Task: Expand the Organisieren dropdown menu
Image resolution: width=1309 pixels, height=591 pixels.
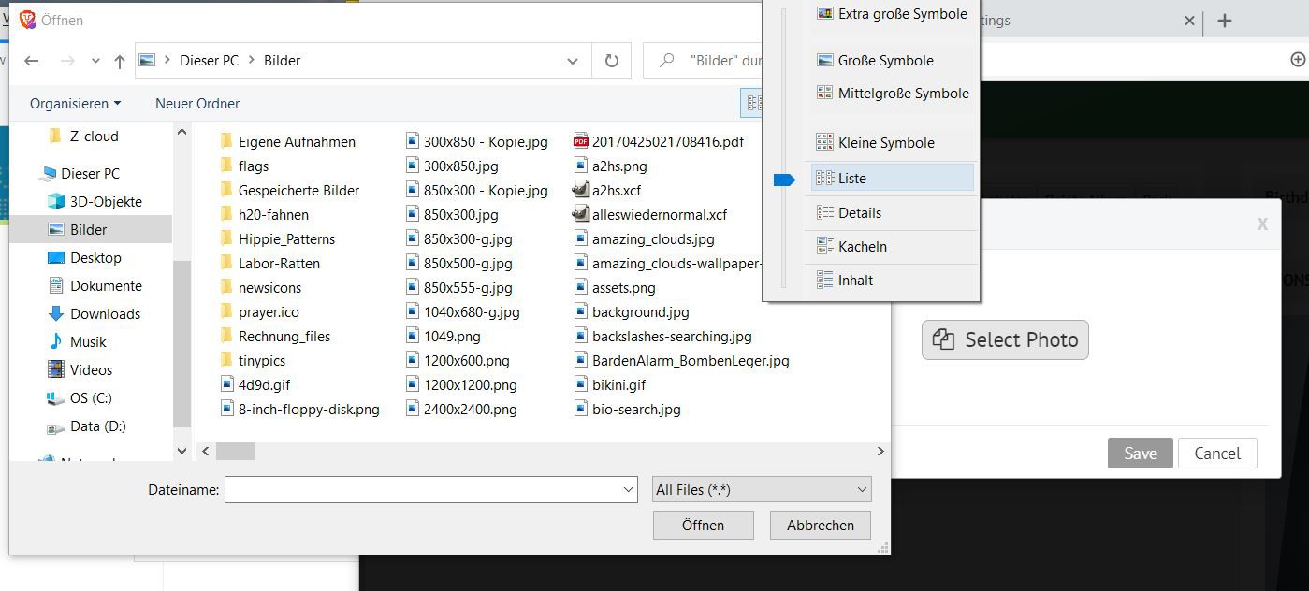Action: coord(75,104)
